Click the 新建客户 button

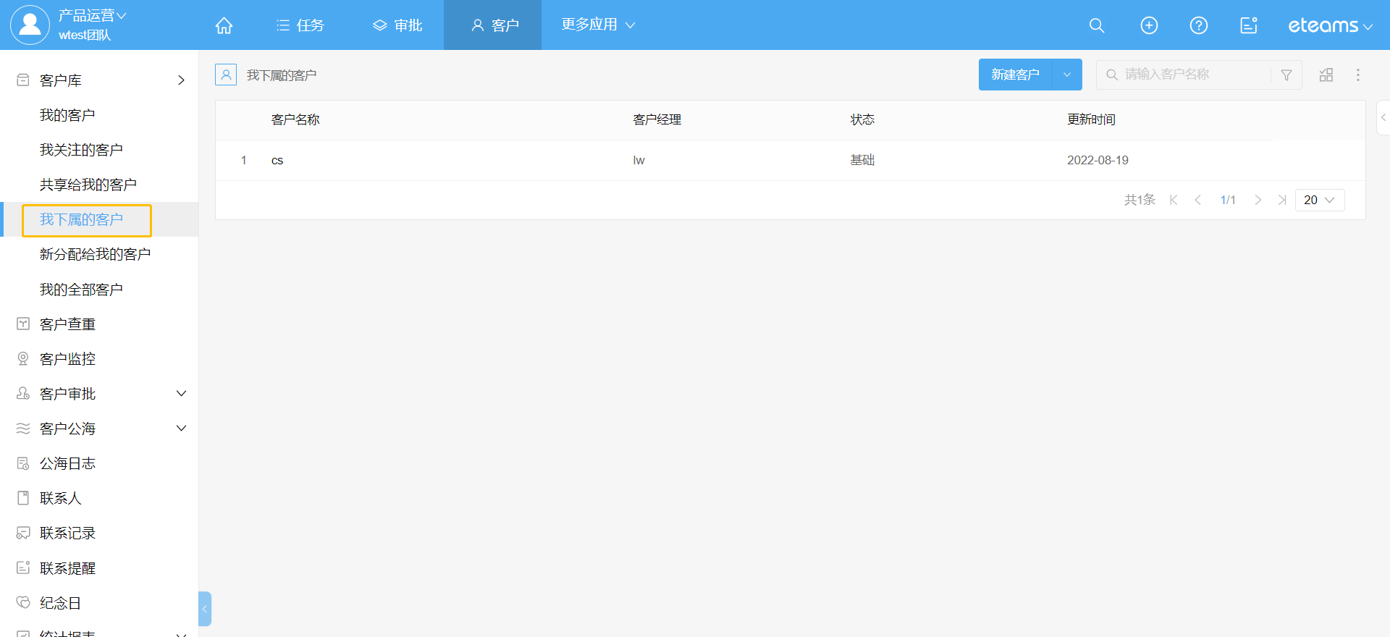point(1015,75)
